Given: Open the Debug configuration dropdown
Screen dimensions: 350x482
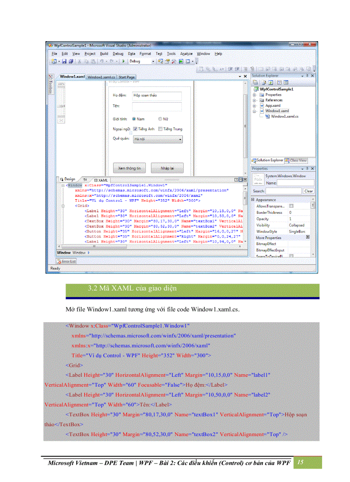Looking at the screenshot, I should 153,61.
